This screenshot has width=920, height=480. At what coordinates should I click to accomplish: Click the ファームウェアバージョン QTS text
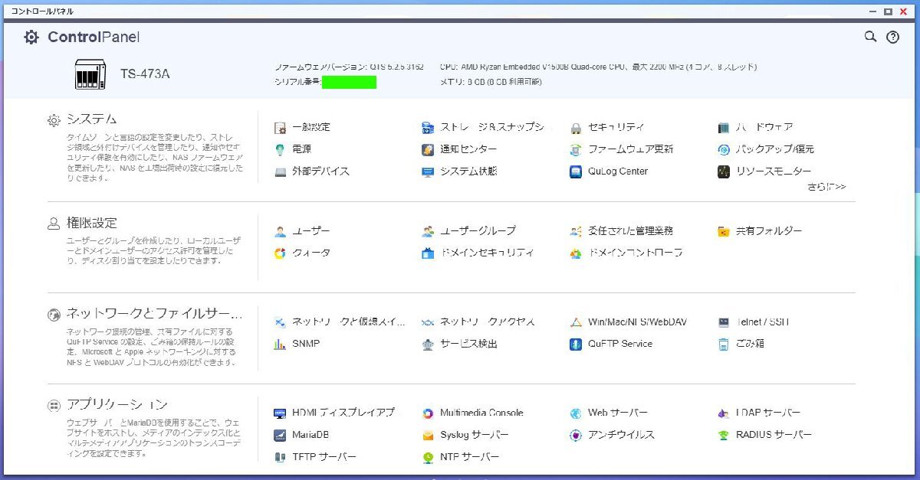pos(349,67)
